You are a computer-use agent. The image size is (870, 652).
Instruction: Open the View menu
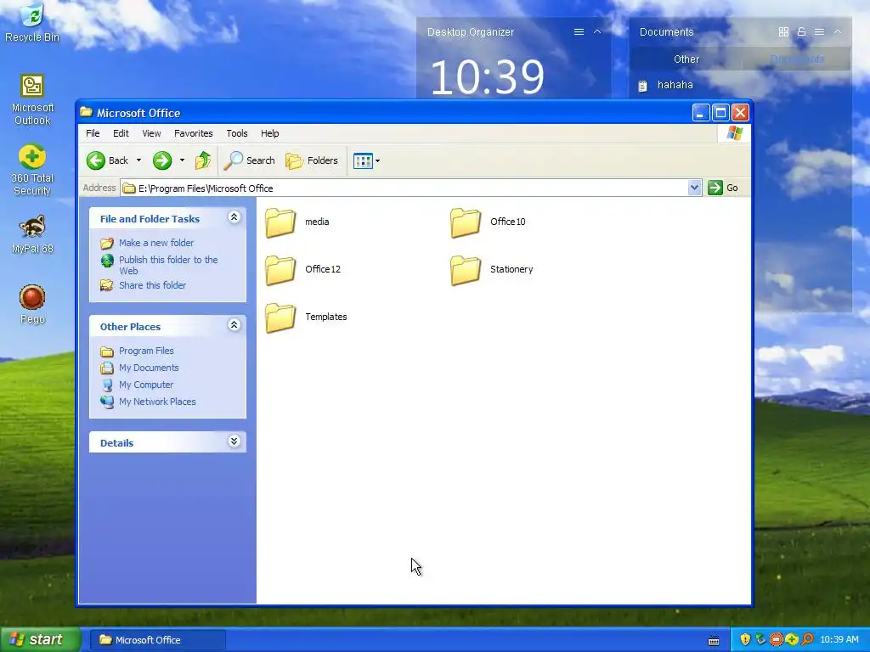pos(151,133)
